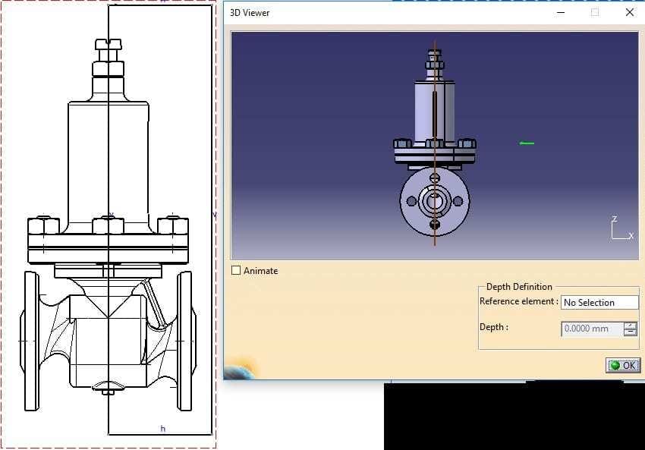The height and width of the screenshot is (450, 645).
Task: Click OK in the 3D Viewer dialog
Action: click(x=623, y=365)
